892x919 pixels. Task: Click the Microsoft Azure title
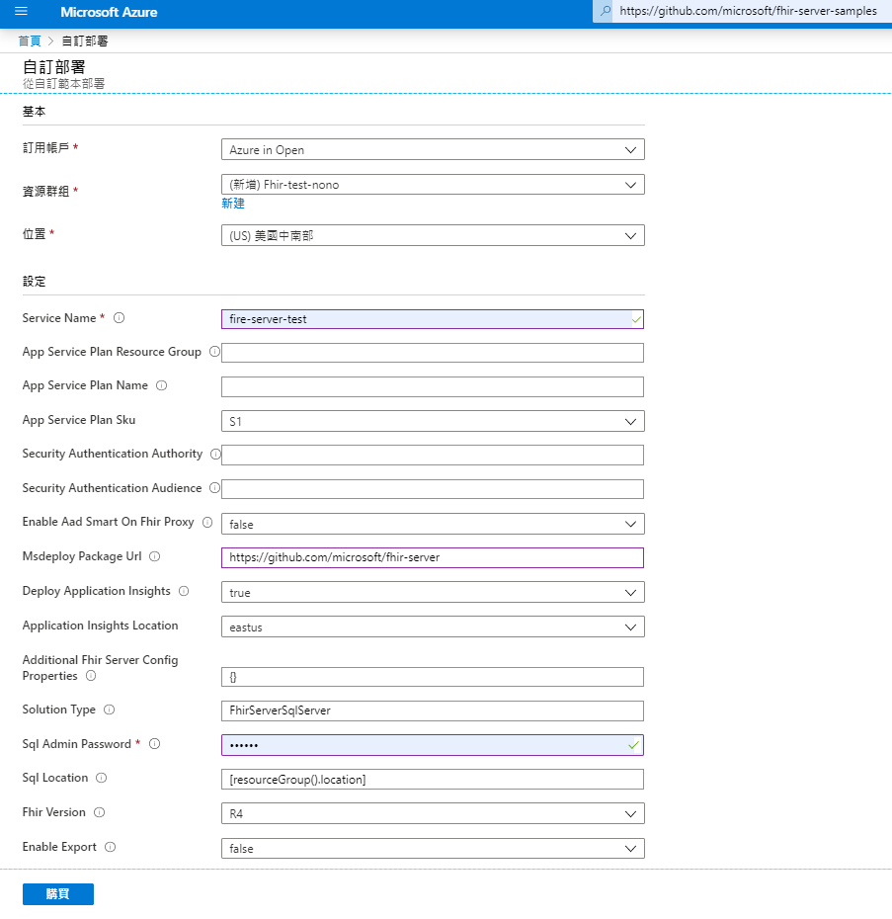pos(109,12)
